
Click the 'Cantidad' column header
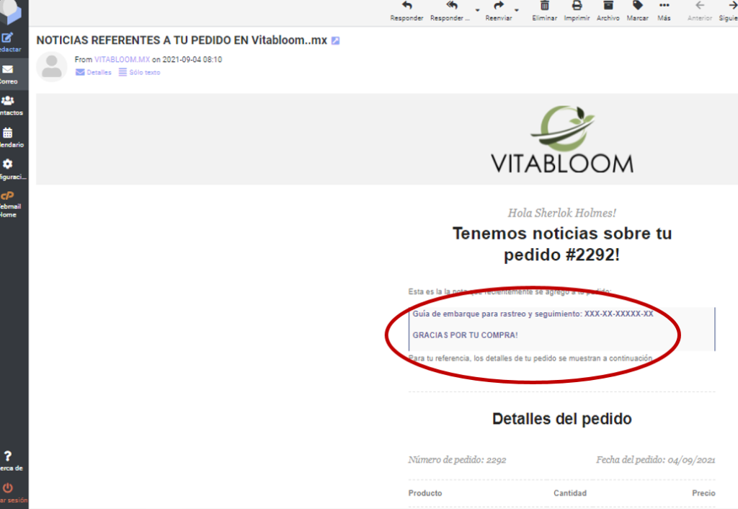[570, 493]
